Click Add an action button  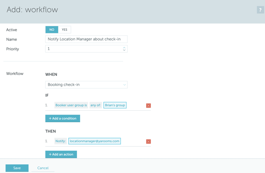coord(61,154)
